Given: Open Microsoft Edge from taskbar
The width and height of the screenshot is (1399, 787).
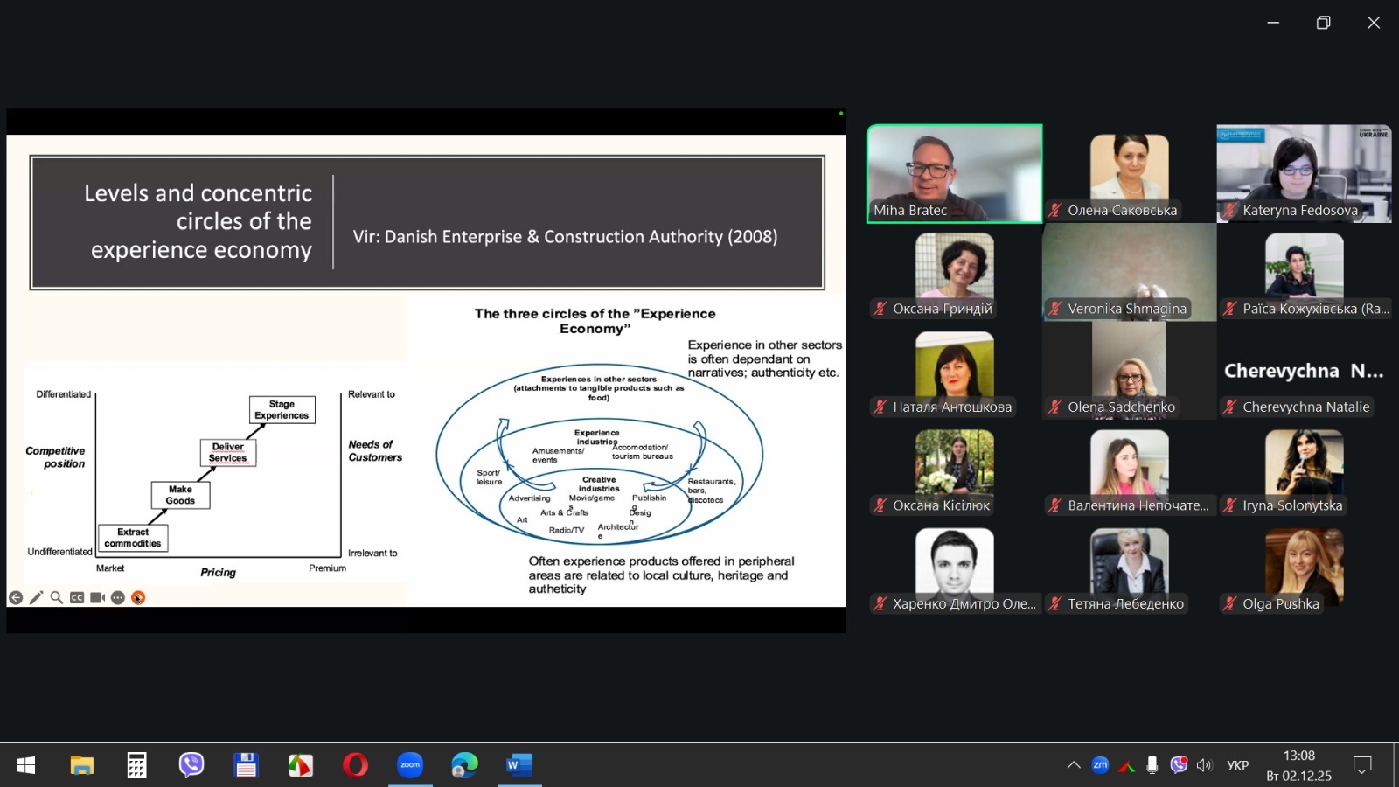Looking at the screenshot, I should (464, 765).
